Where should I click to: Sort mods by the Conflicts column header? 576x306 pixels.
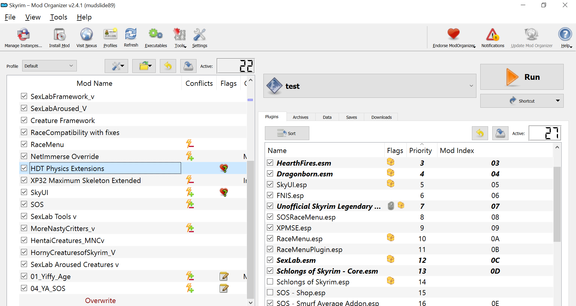tap(199, 83)
